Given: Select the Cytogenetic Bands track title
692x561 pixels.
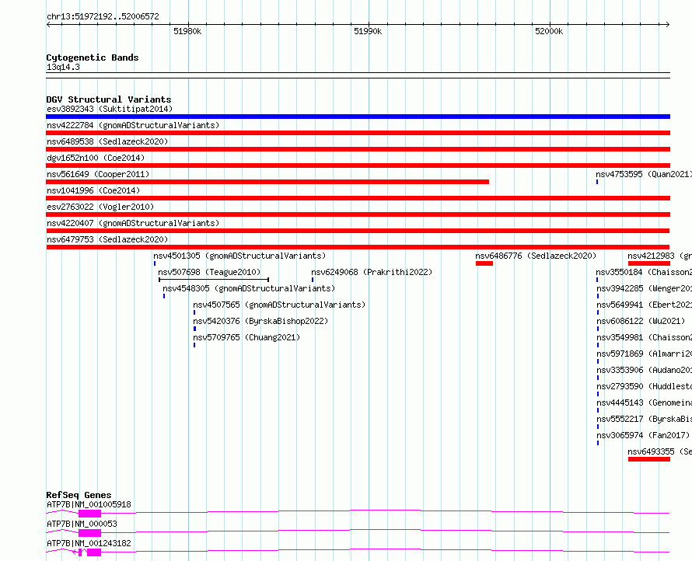Looking at the screenshot, I should pyautogui.click(x=93, y=57).
